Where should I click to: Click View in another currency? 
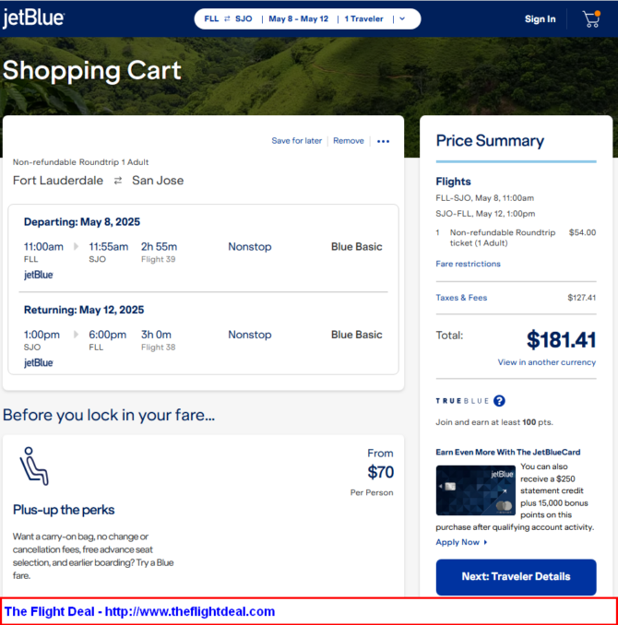pyautogui.click(x=546, y=362)
